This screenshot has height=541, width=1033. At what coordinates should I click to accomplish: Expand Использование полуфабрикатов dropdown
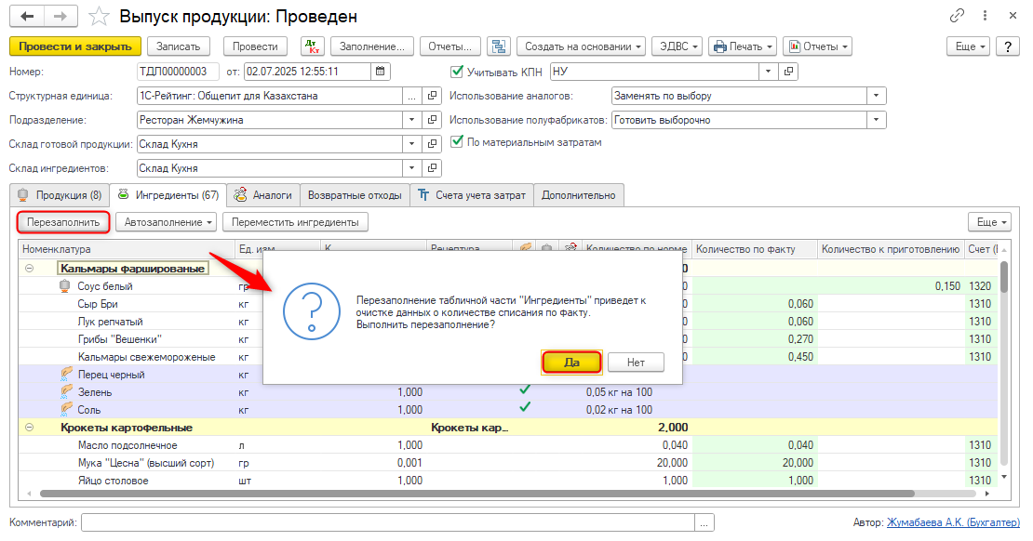coord(877,120)
